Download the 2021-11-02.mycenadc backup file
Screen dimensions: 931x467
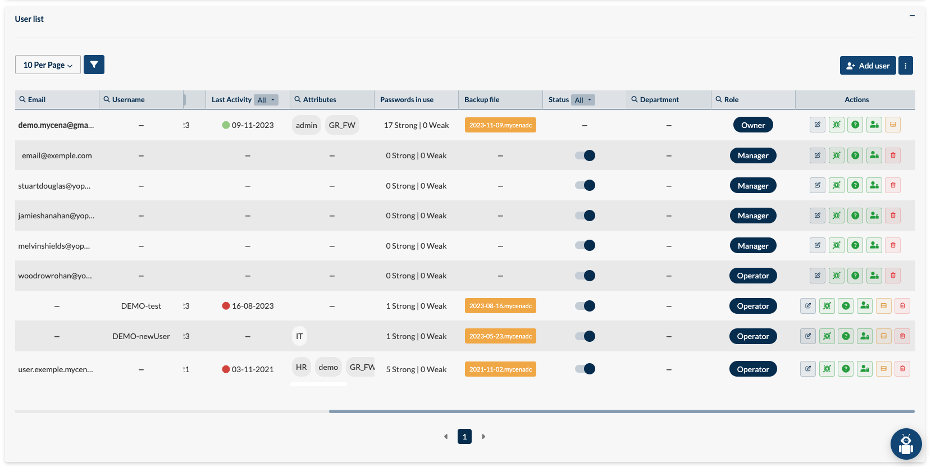pyautogui.click(x=500, y=369)
